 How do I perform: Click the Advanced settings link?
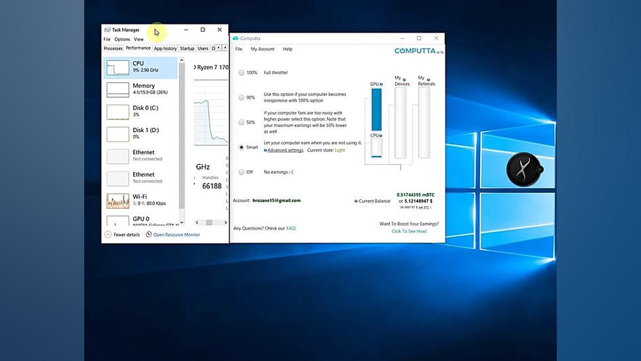[x=285, y=150]
